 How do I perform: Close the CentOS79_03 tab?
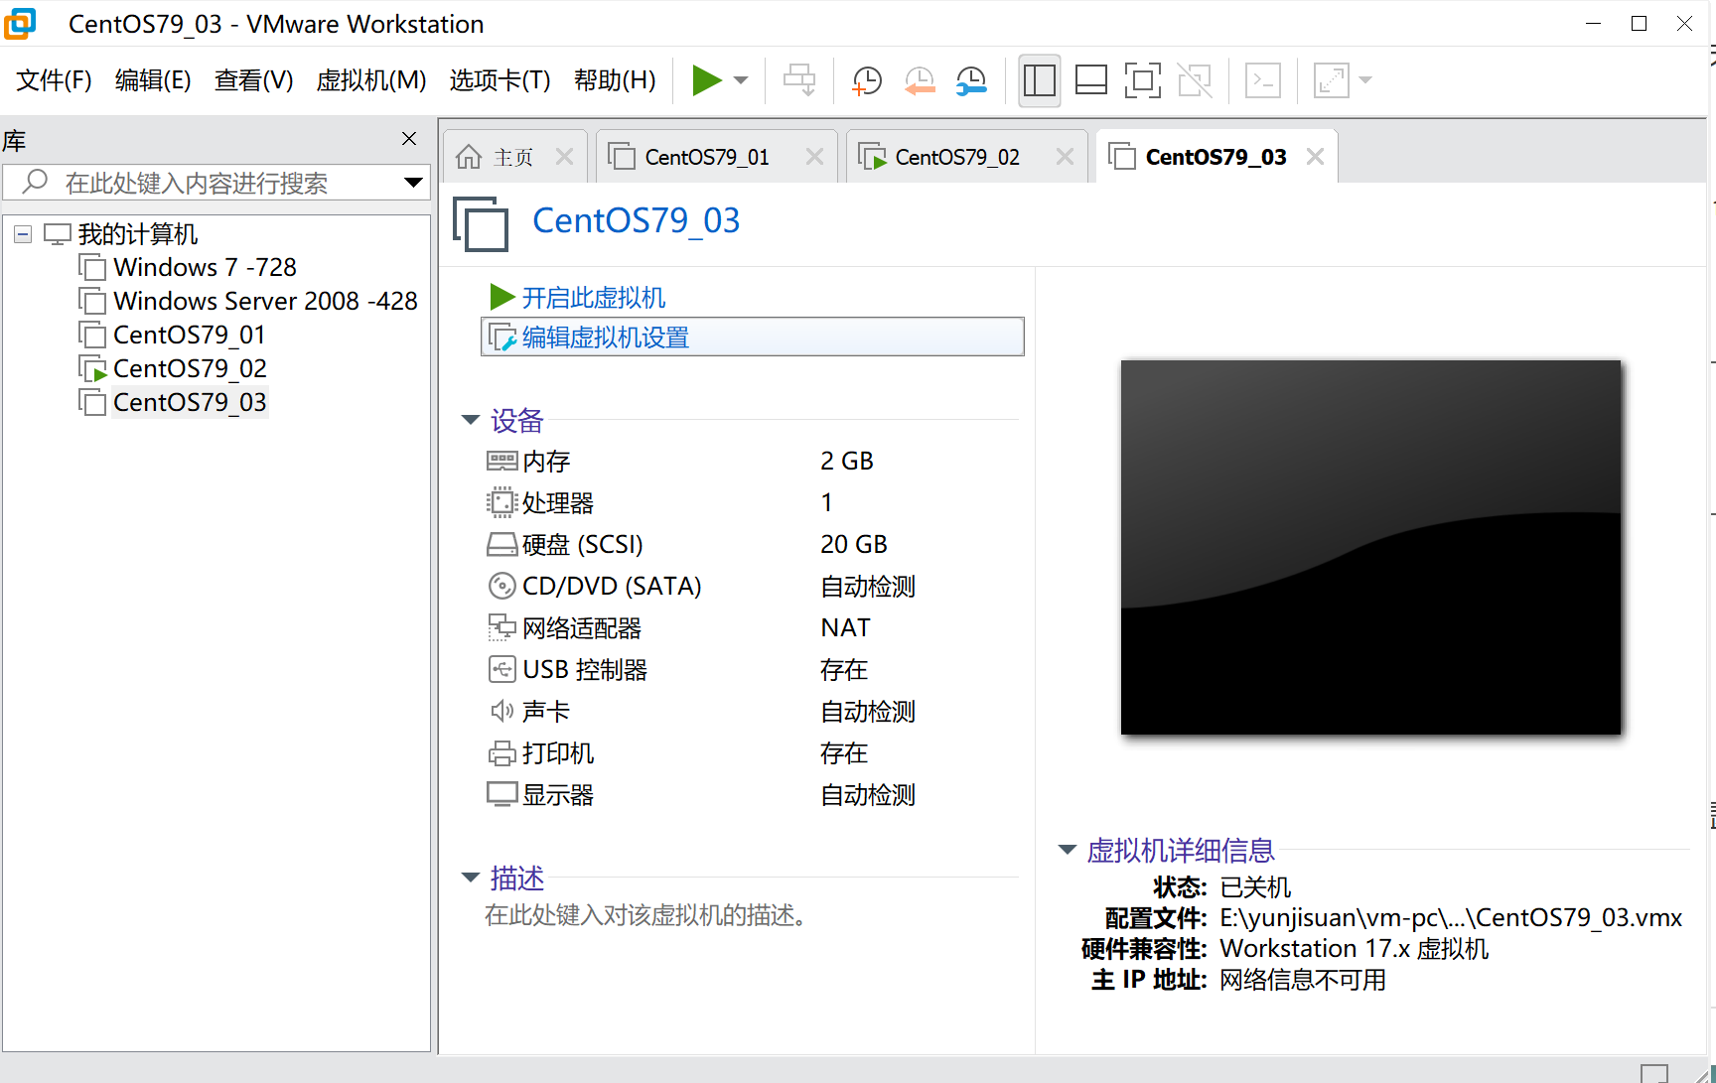coord(1315,157)
